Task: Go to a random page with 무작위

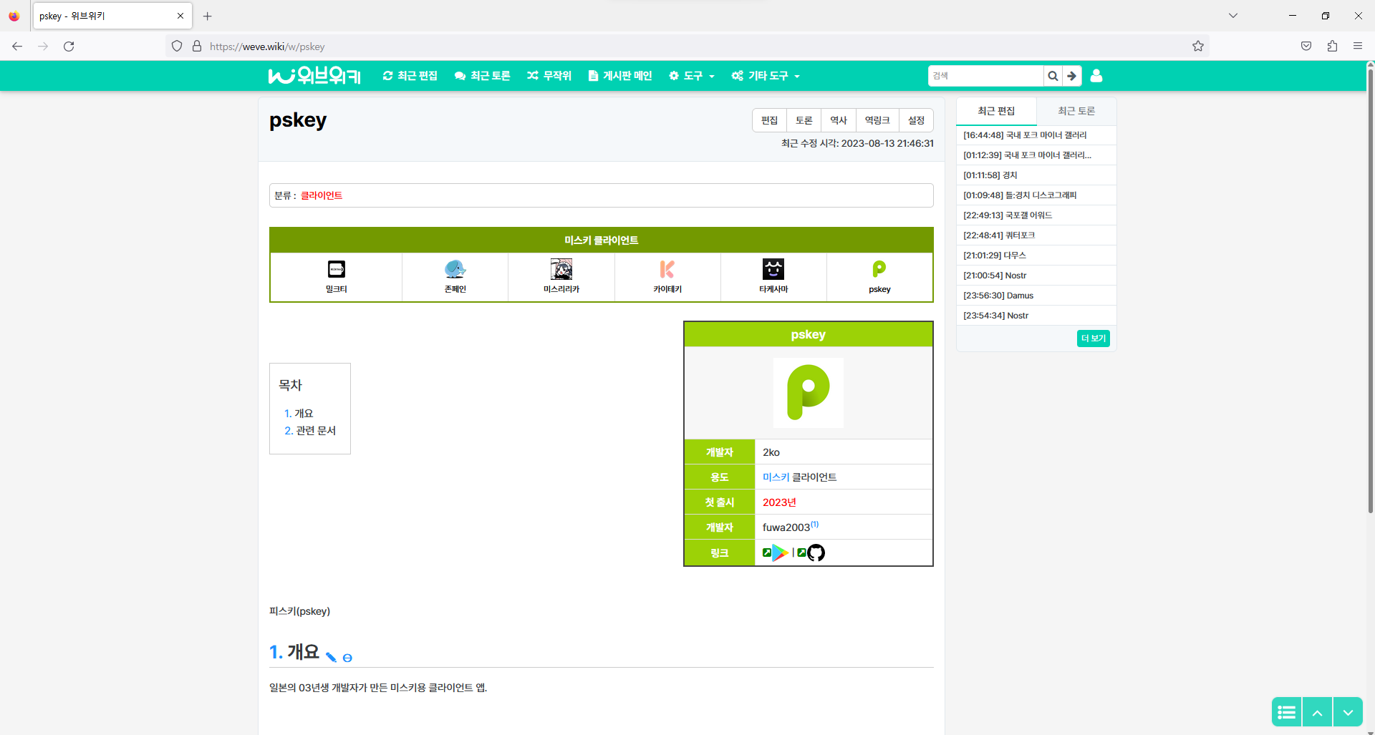Action: (549, 75)
